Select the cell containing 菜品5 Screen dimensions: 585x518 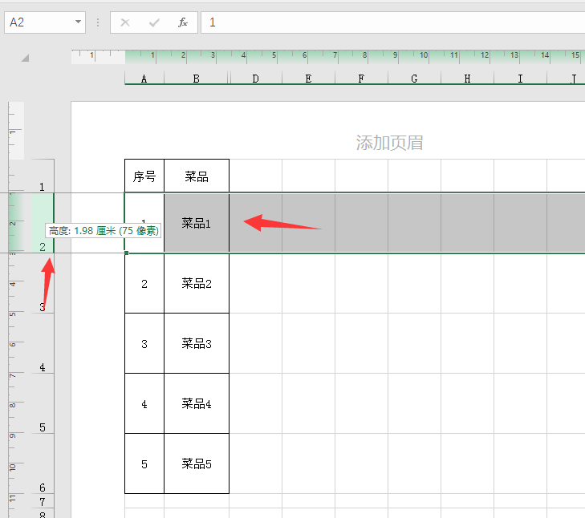(196, 463)
